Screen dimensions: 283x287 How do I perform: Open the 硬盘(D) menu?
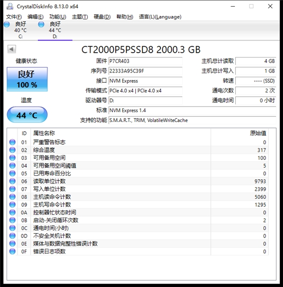(102, 16)
